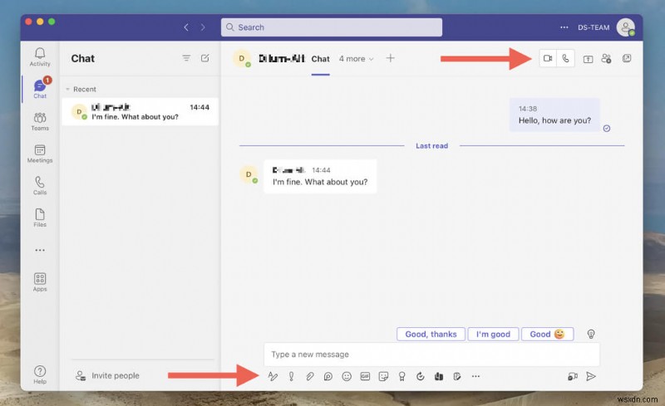Filter the chat list
Viewport: 665px width, 406px height.
tap(186, 58)
